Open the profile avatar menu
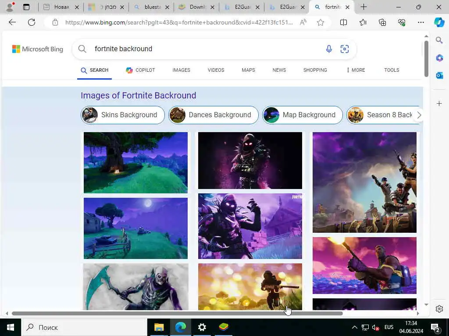449x336 pixels. tap(10, 7)
